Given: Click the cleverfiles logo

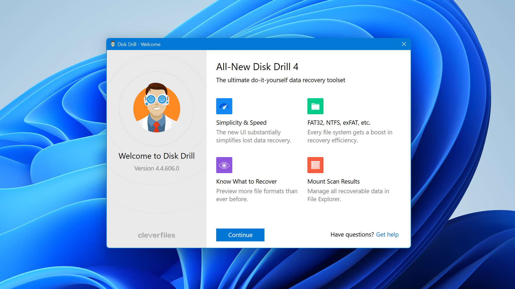Looking at the screenshot, I should click(x=157, y=235).
